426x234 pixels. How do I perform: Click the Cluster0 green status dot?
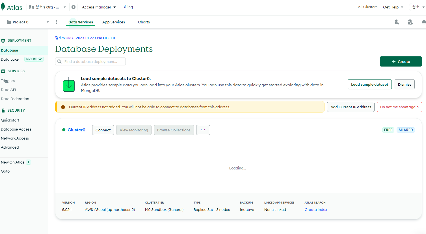(x=64, y=130)
